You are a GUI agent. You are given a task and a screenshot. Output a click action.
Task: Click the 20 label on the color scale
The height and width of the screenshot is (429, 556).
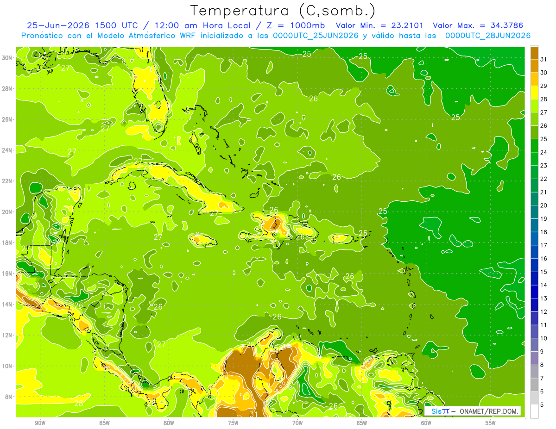click(544, 205)
